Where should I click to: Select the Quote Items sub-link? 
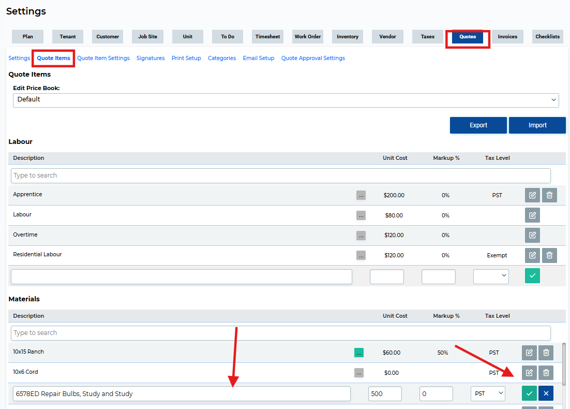[x=53, y=58]
